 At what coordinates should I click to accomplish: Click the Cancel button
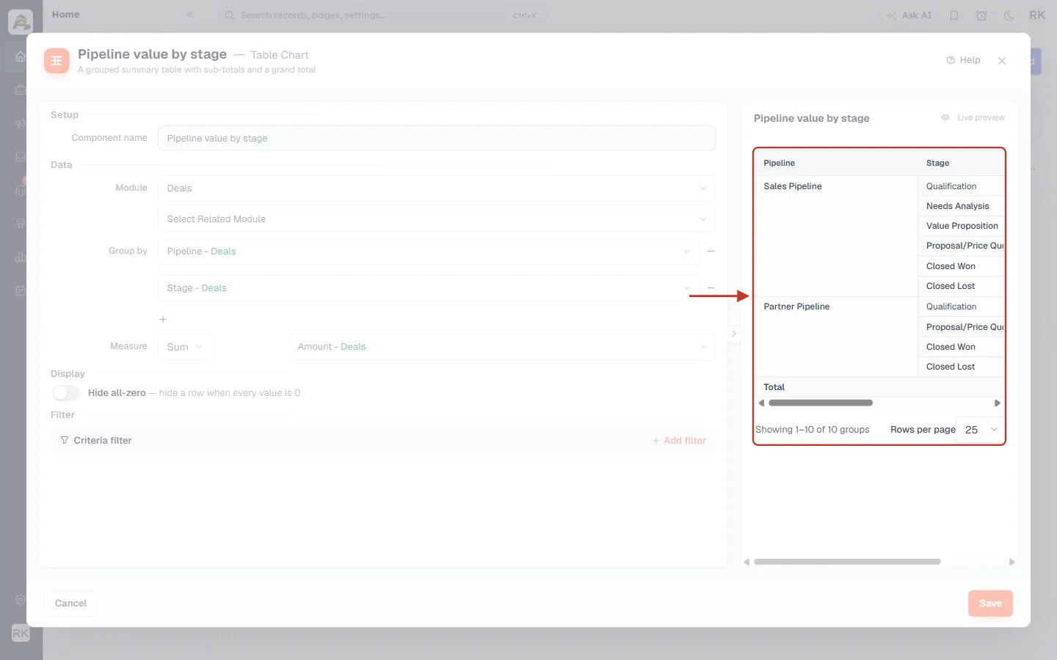(70, 604)
